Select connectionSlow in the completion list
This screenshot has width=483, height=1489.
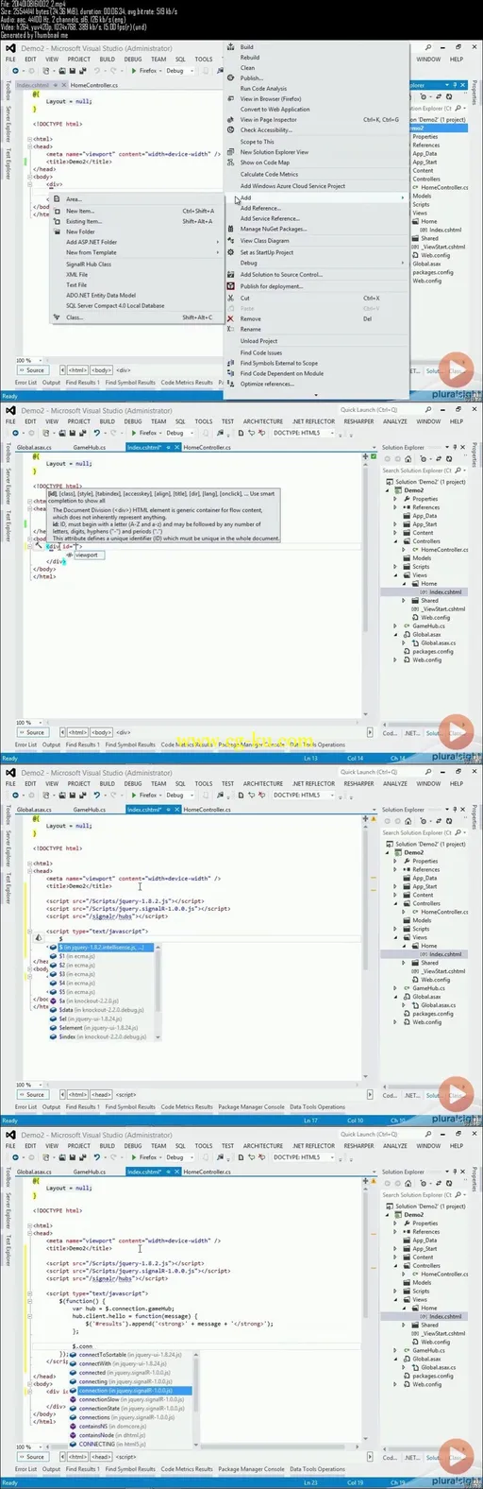click(130, 1399)
